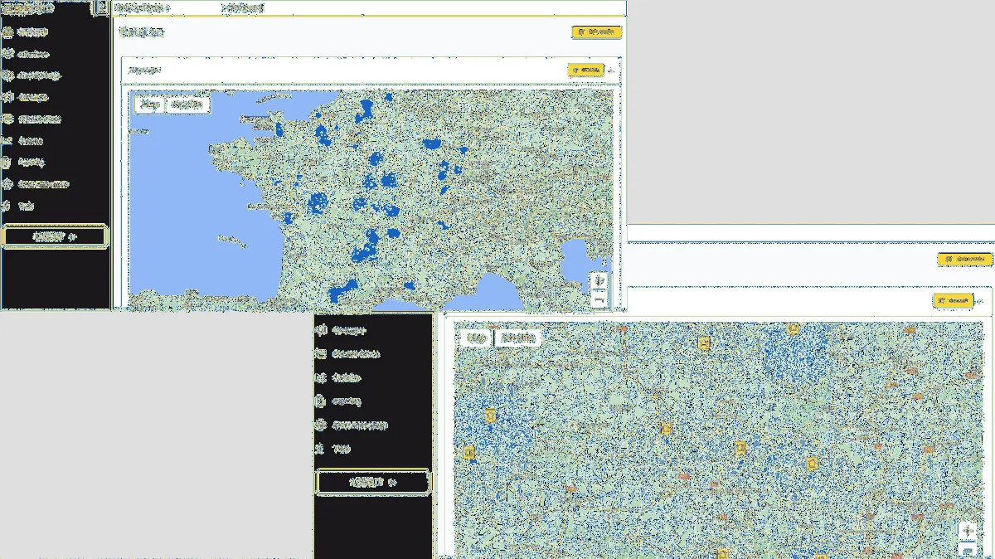The width and height of the screenshot is (995, 559).
Task: Click the first sidebar icon in the upper window
Action: point(7,32)
